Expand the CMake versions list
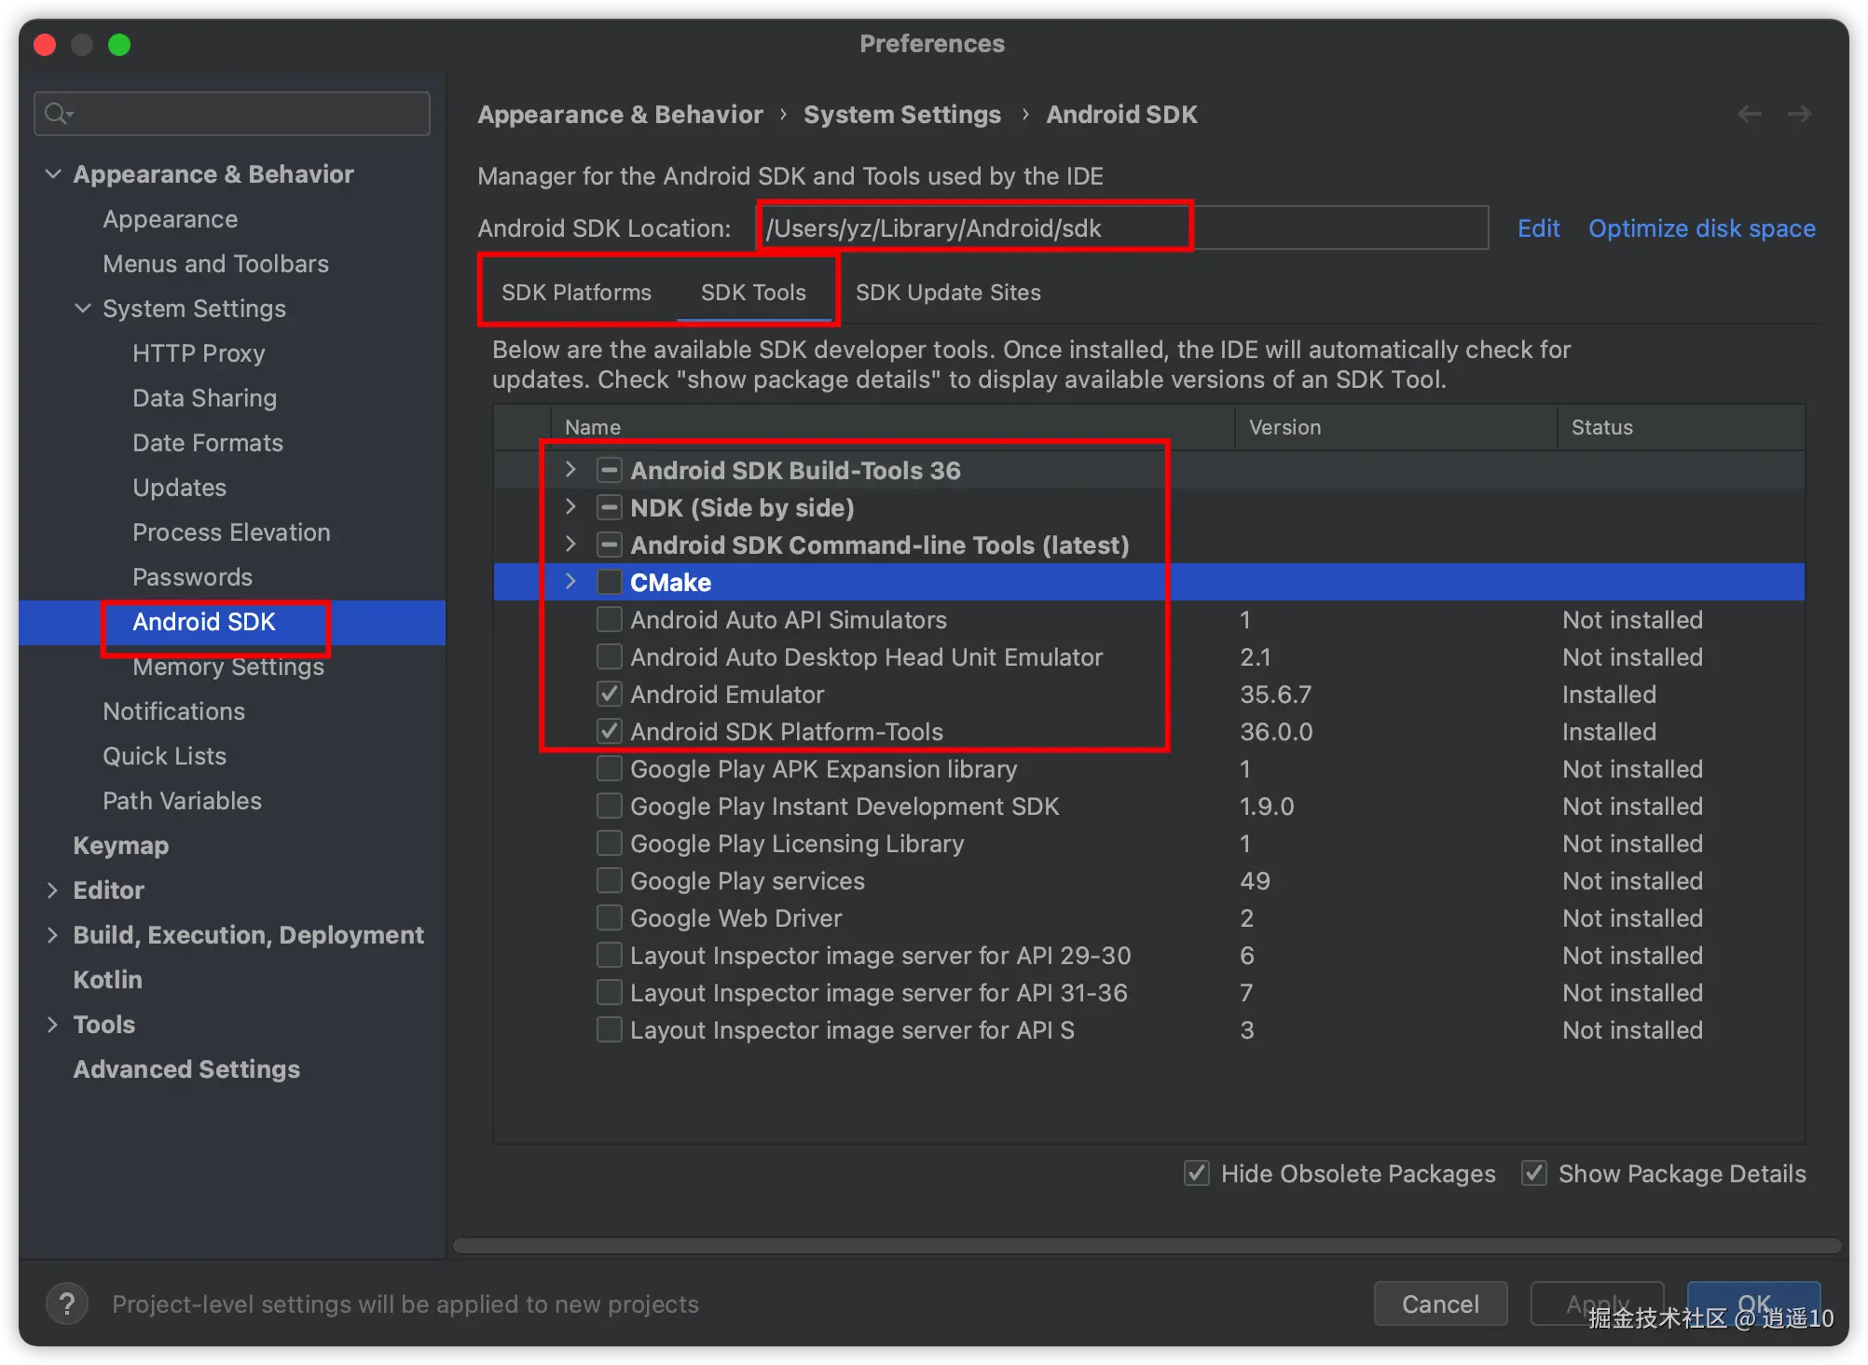Viewport: 1868px width, 1365px height. 570,582
